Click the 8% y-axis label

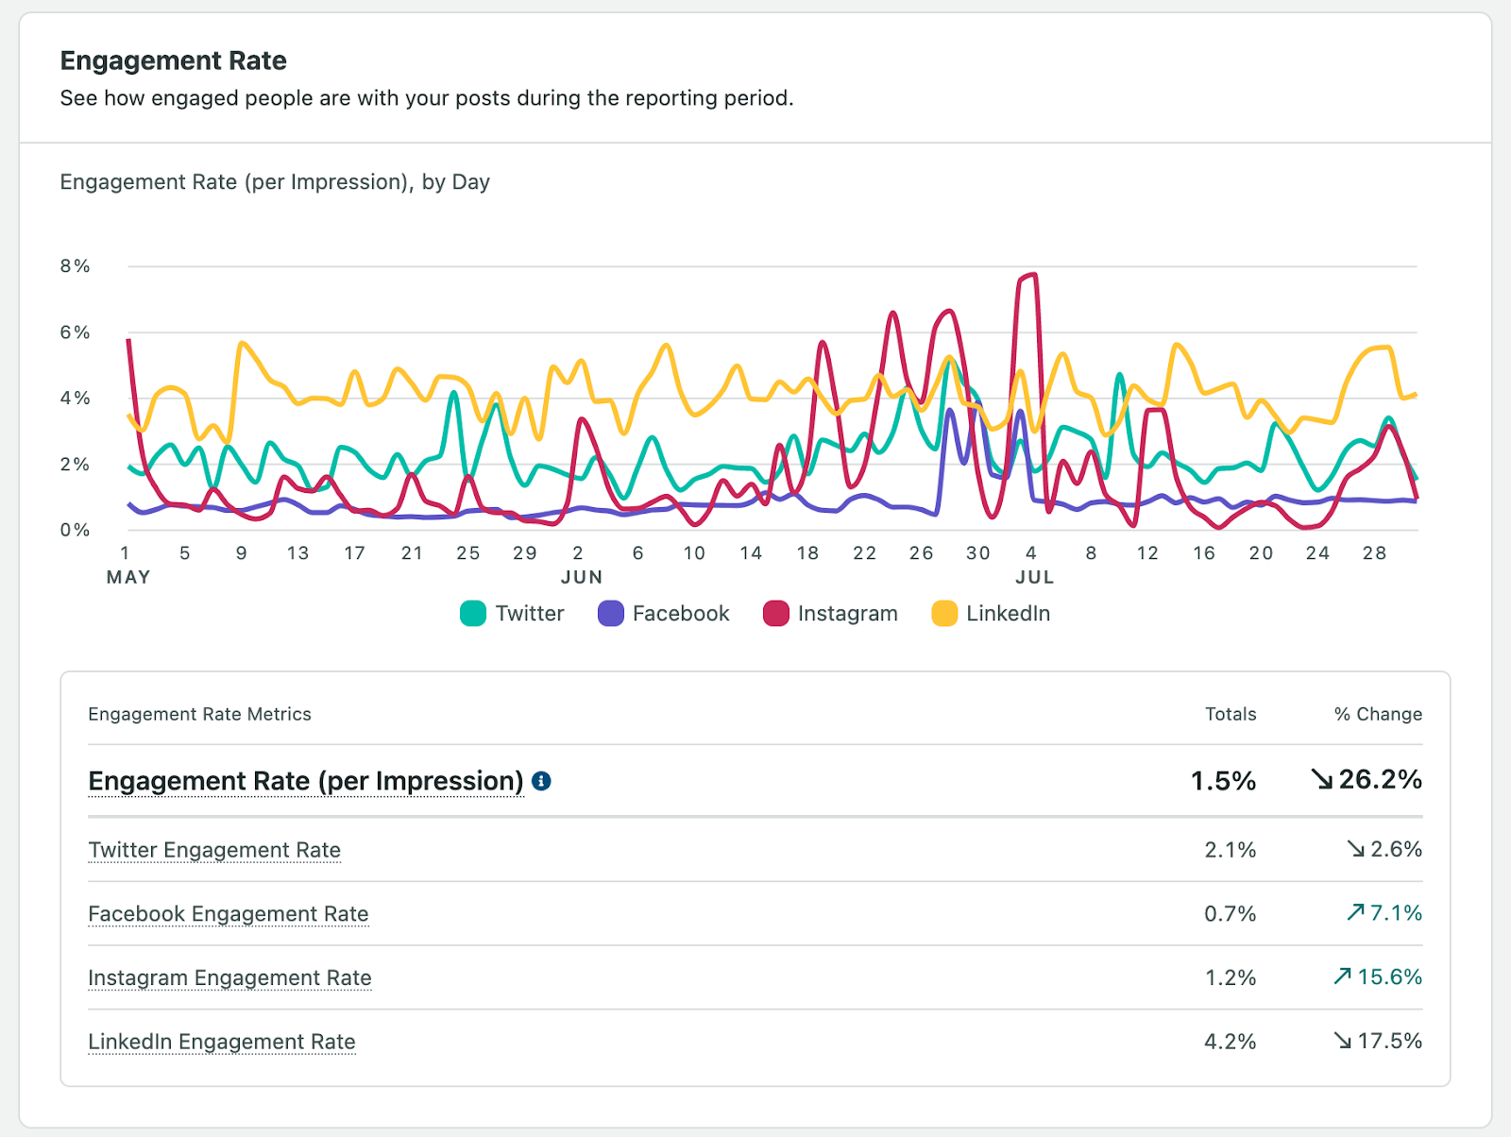tap(76, 266)
